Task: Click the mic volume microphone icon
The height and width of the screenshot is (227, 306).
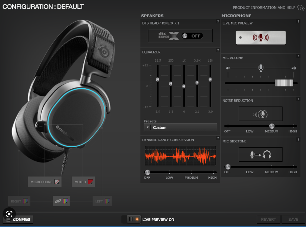Action: 261,68
